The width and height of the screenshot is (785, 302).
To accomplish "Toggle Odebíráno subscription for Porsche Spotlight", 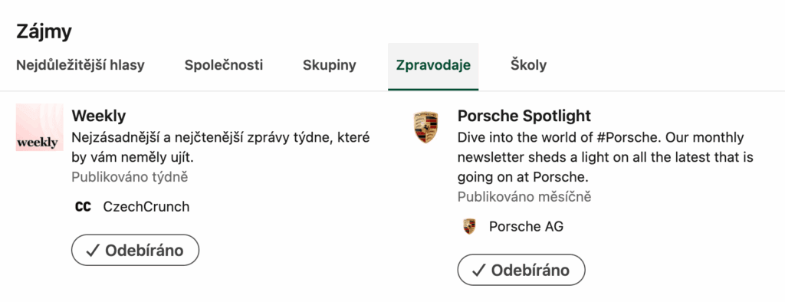I will (521, 270).
